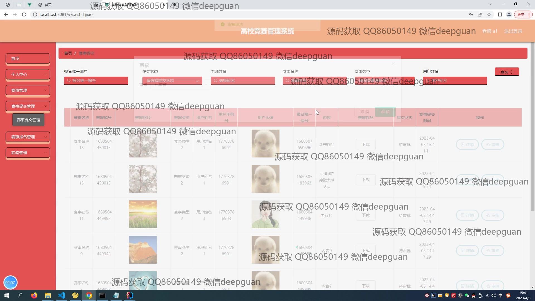Image resolution: width=535 pixels, height=301 pixels.
Task: Share this page icon
Action: [480, 14]
